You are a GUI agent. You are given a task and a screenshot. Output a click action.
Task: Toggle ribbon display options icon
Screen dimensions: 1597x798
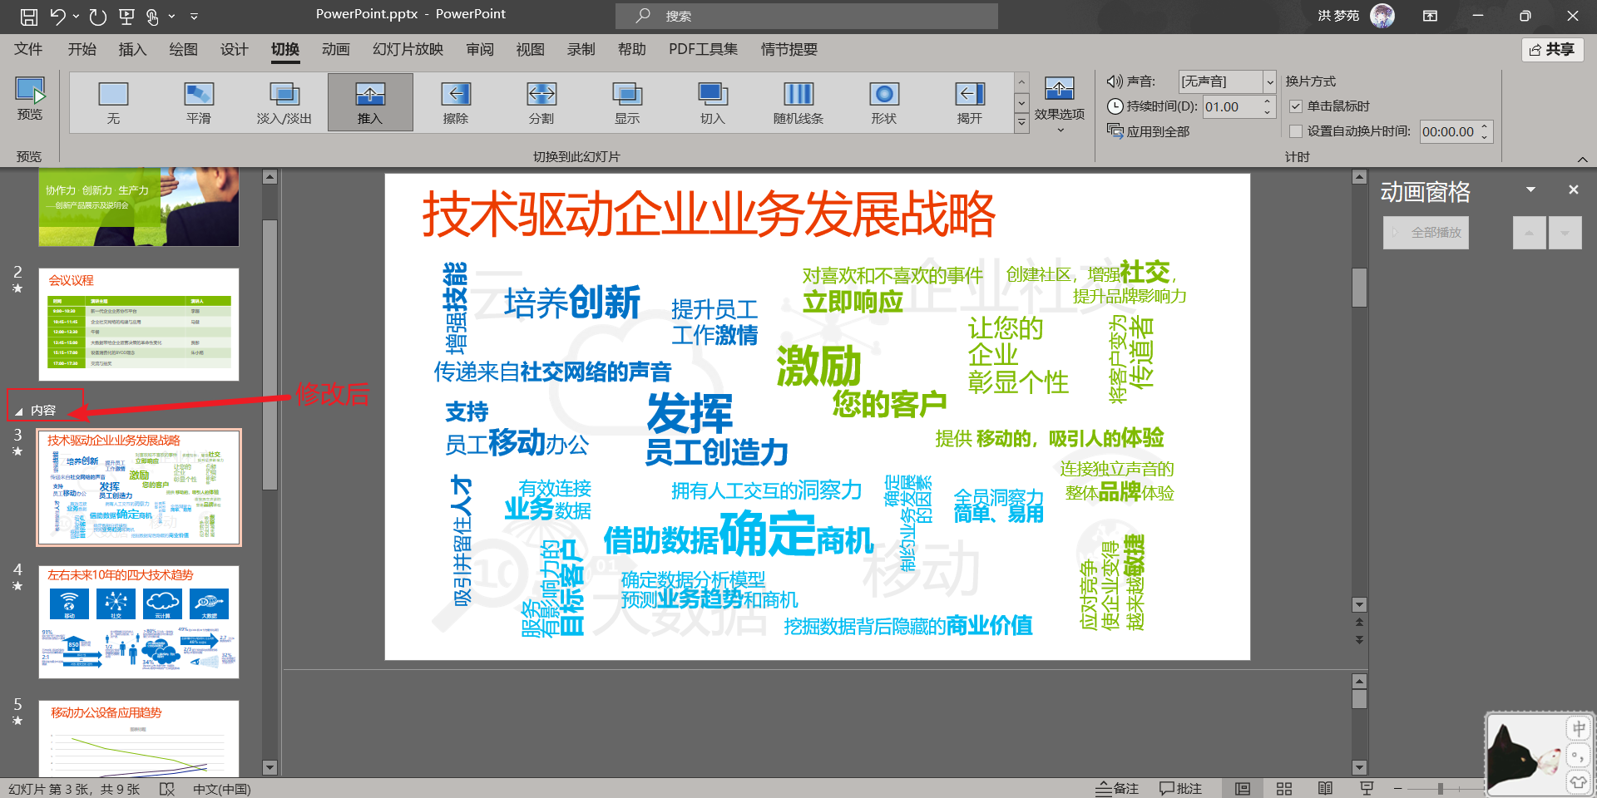(x=1431, y=16)
